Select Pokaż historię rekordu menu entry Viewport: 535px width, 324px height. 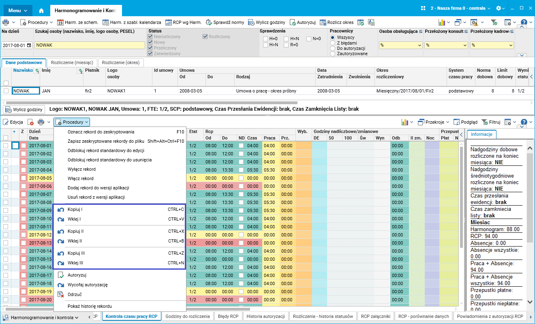coord(90,306)
